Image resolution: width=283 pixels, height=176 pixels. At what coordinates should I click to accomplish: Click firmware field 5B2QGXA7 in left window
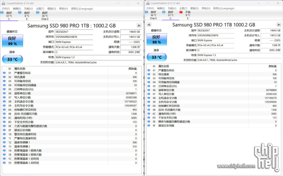click(x=74, y=32)
